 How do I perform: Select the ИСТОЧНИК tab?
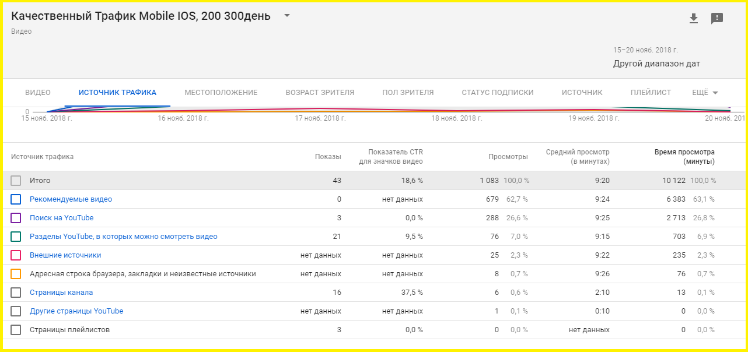click(582, 93)
